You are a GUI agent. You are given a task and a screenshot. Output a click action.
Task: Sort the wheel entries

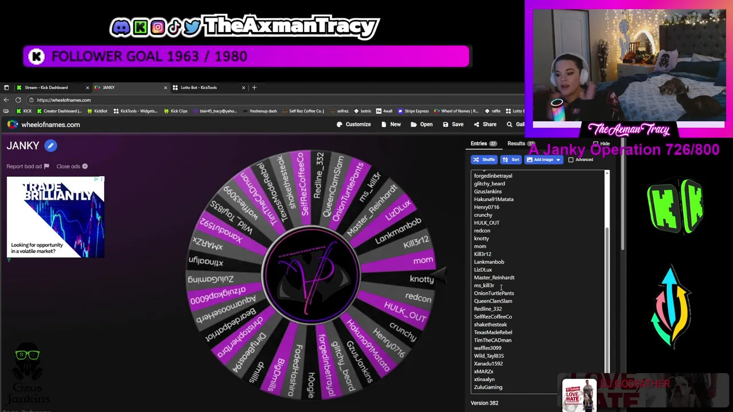click(x=511, y=160)
